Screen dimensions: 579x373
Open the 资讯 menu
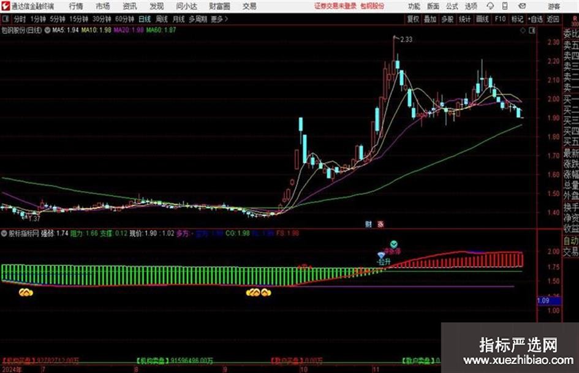130,6
